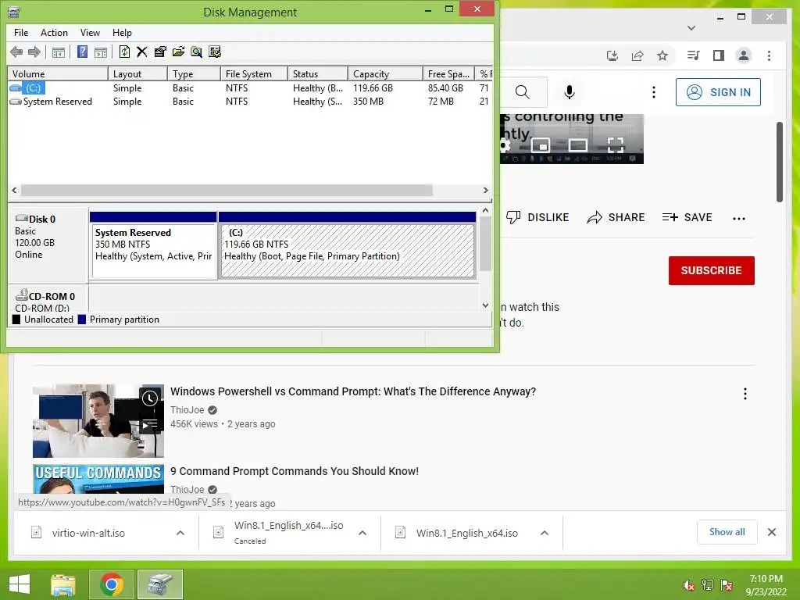Open the Properties toolbar icon in Disk Management

coord(160,52)
